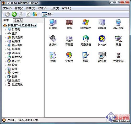Open the DirectX icon in right pane
Image resolution: width=131 pixels, height=124 pixels.
click(x=102, y=41)
